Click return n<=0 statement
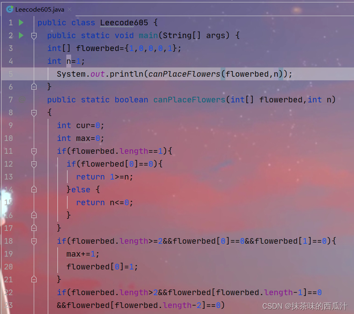The image size is (354, 314). click(x=104, y=202)
